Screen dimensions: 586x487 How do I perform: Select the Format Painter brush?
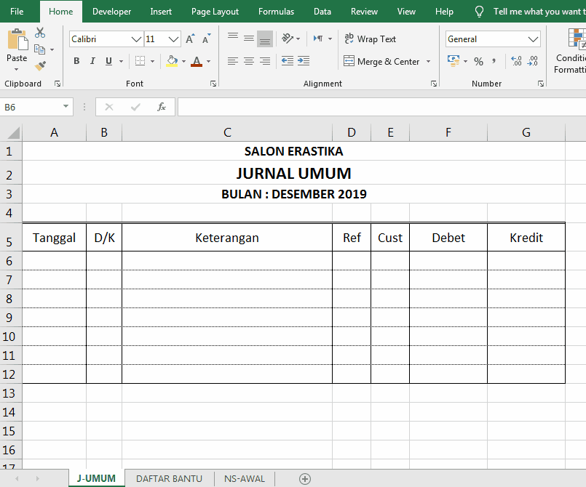coord(40,66)
